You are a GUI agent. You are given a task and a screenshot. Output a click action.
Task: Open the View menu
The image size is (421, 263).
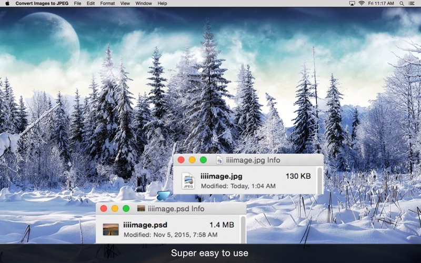(x=125, y=4)
